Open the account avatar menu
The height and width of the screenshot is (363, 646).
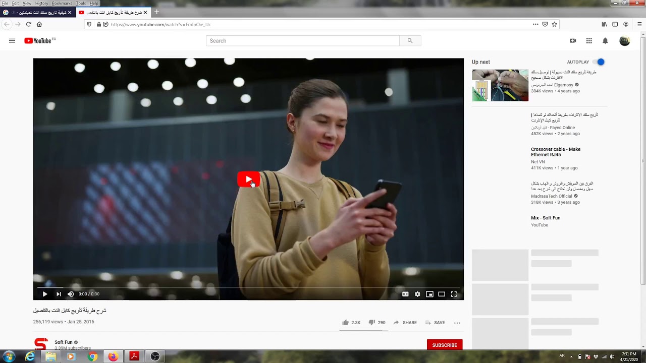pyautogui.click(x=625, y=41)
